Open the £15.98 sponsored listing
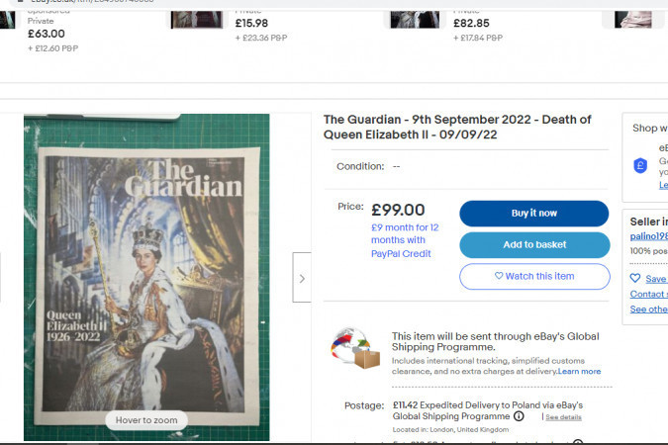668x445 pixels. point(251,24)
